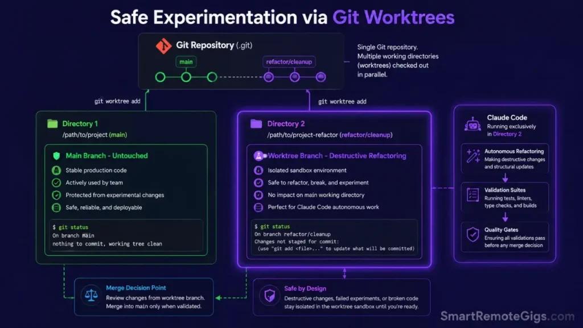Click the Git Repository (.git) title

(214, 45)
